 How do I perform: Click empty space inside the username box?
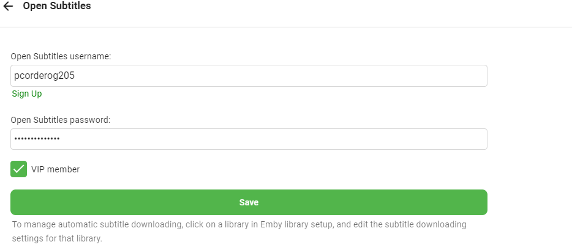306,76
